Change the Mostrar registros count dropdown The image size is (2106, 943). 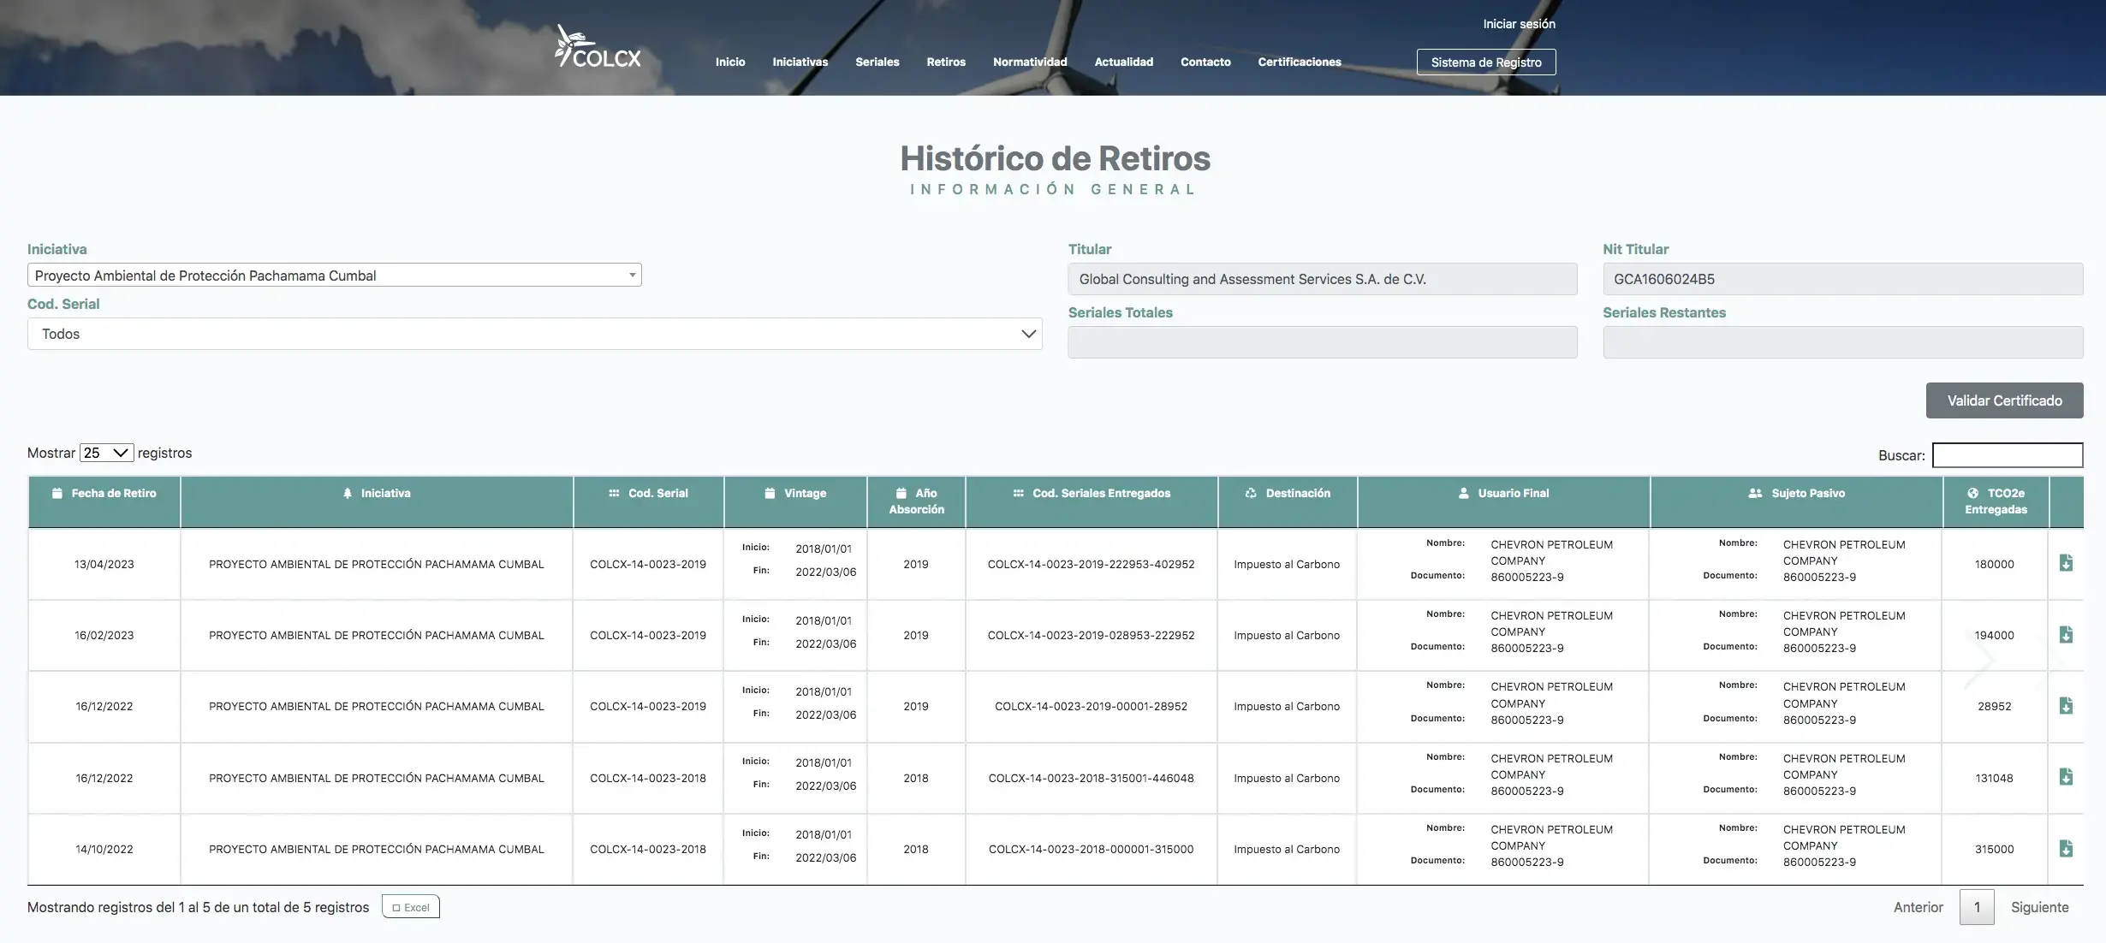[x=106, y=453]
